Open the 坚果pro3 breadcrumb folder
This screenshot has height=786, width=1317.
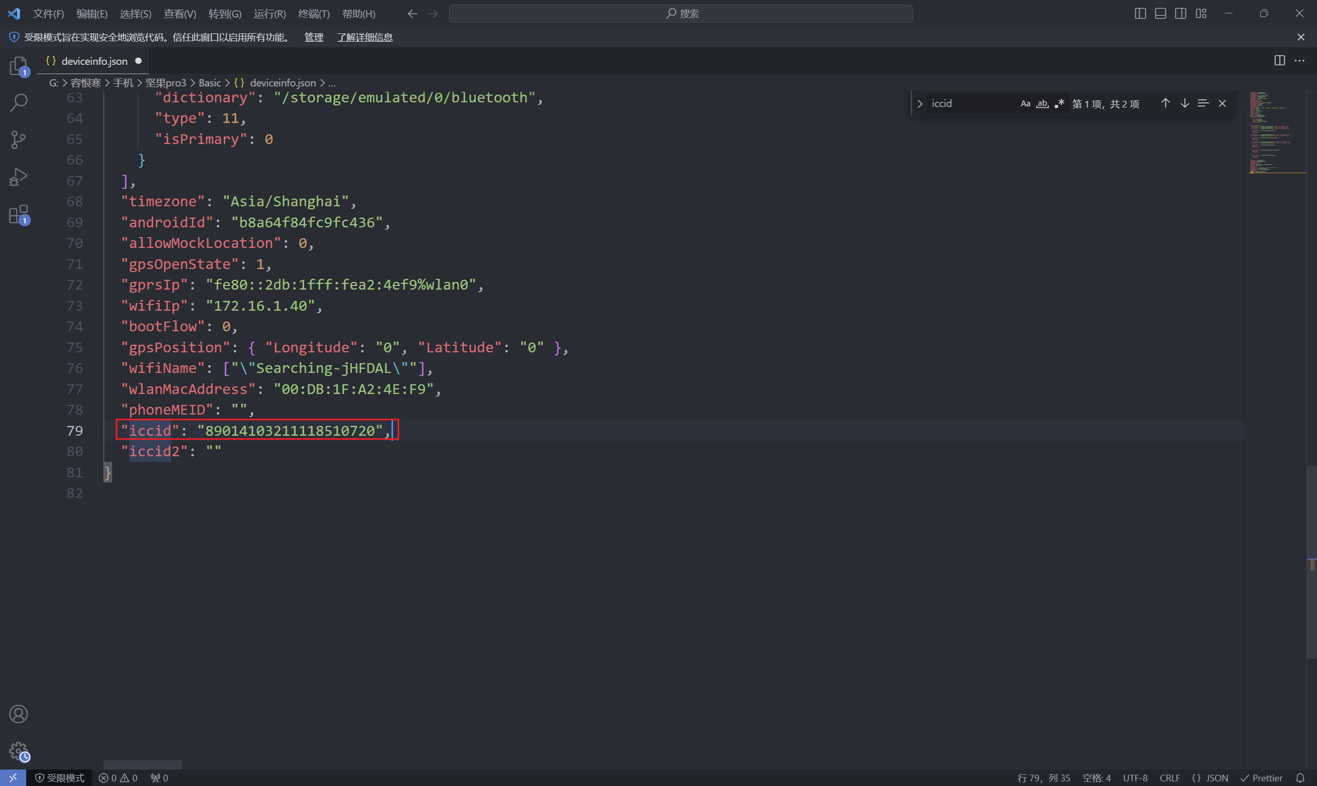pos(166,83)
